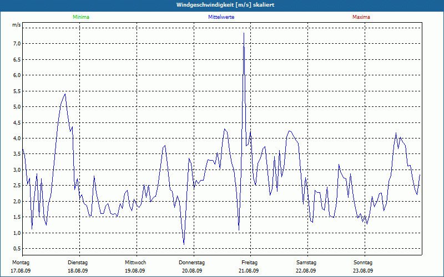
Task: Click the Montag day label
Action: coord(21,263)
